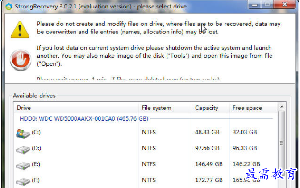Click the (C:) drive label
The height and width of the screenshot is (188, 300).
tap(36, 132)
